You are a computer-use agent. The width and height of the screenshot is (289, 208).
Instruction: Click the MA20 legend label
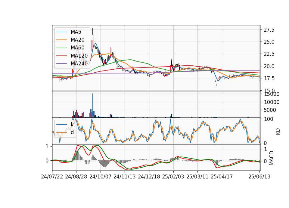[77, 40]
